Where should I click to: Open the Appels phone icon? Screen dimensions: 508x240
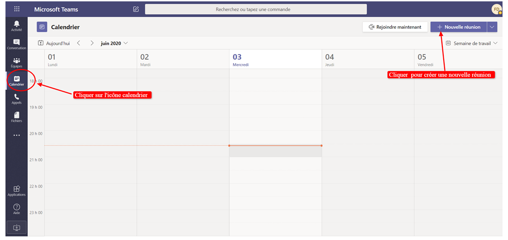click(17, 99)
